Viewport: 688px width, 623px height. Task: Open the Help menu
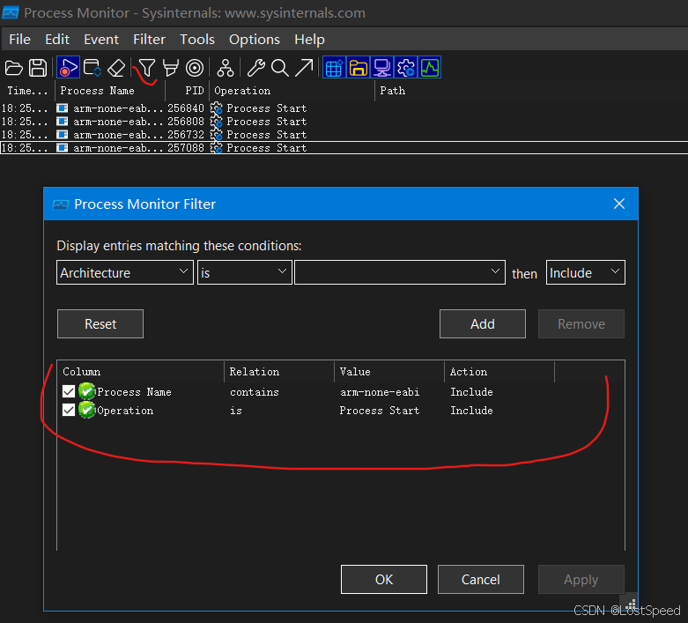pyautogui.click(x=309, y=40)
